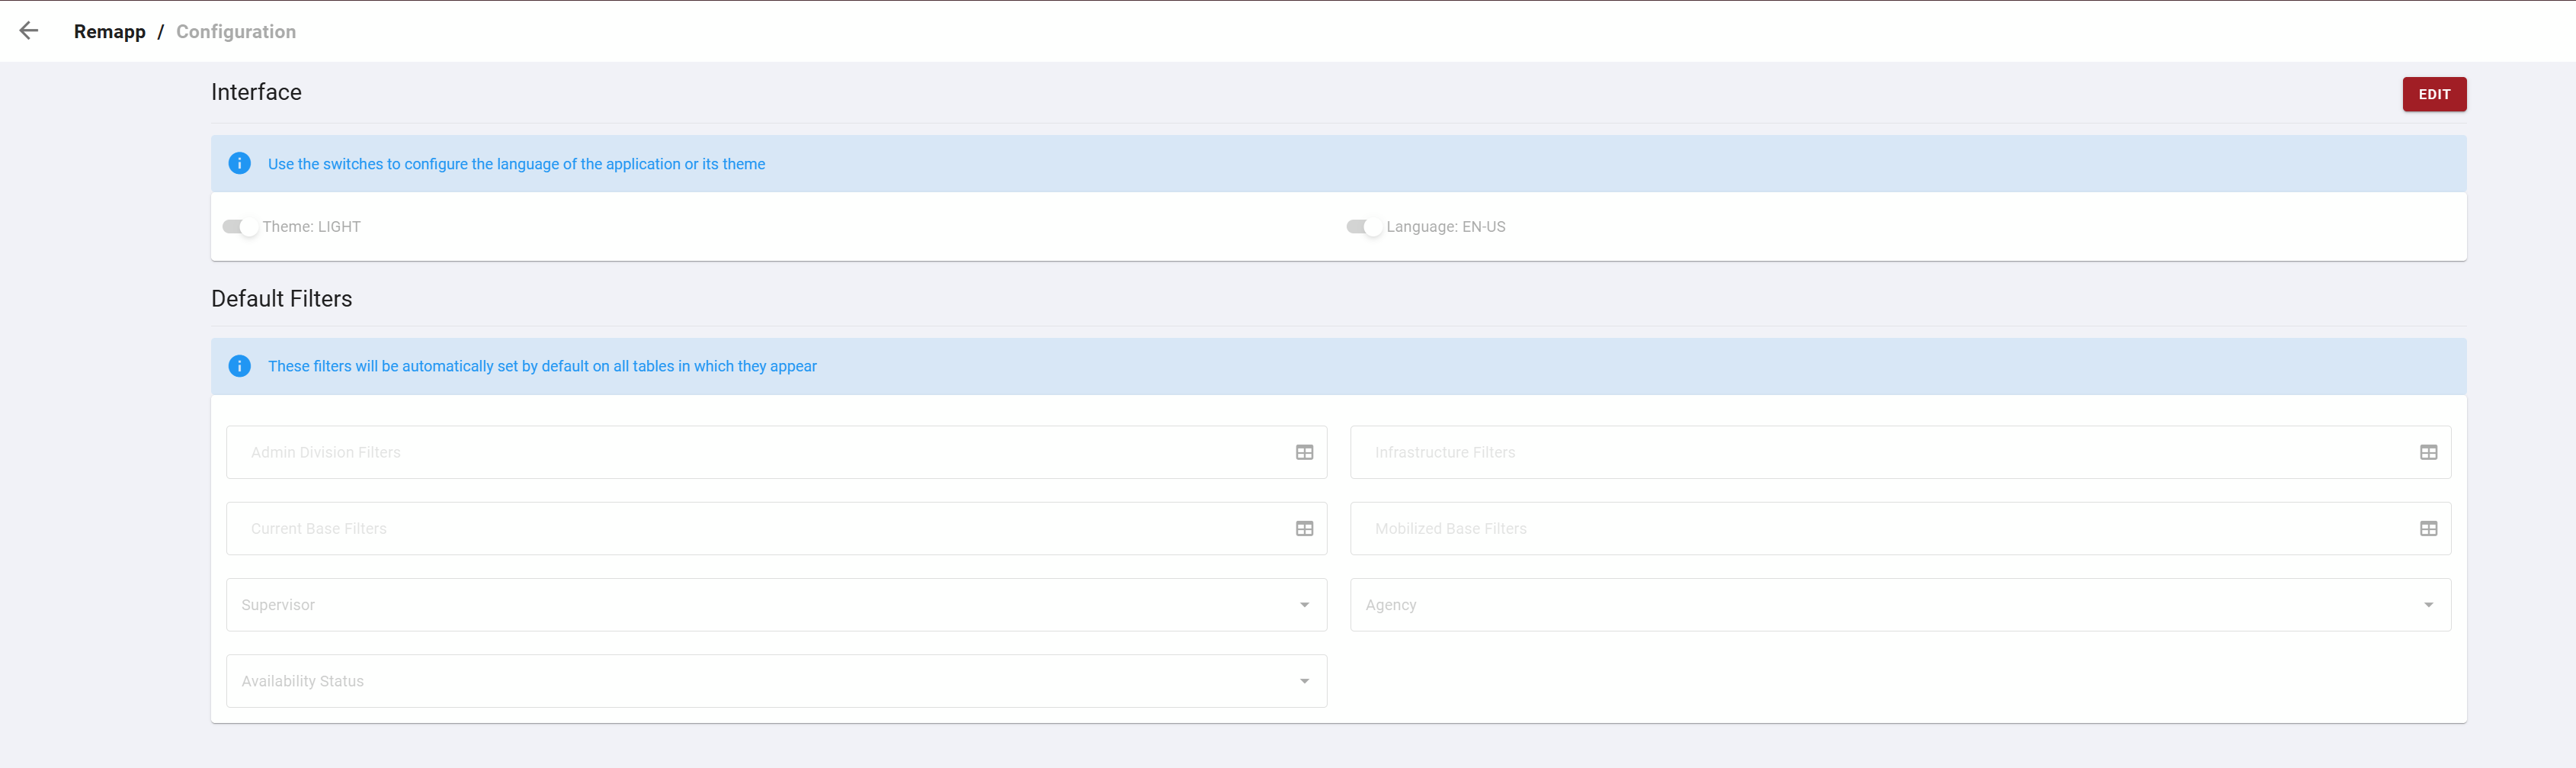The width and height of the screenshot is (2576, 768).
Task: Open table picker for Admin Division Filters
Action: (1304, 452)
